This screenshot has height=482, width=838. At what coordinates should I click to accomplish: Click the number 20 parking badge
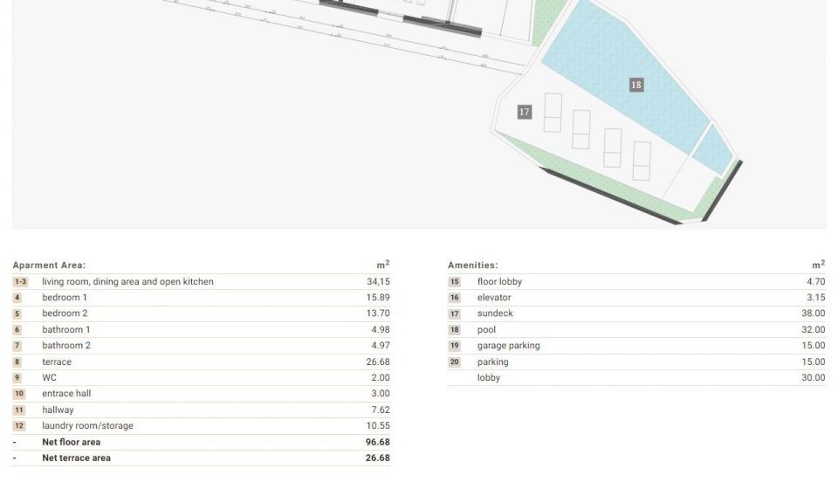pos(454,362)
